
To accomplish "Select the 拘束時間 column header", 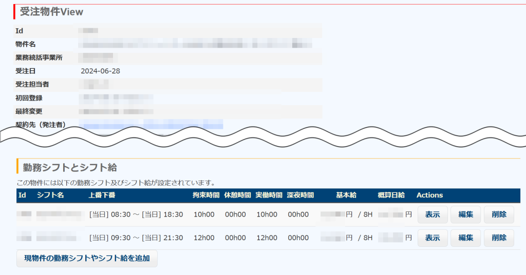I will click(206, 195).
